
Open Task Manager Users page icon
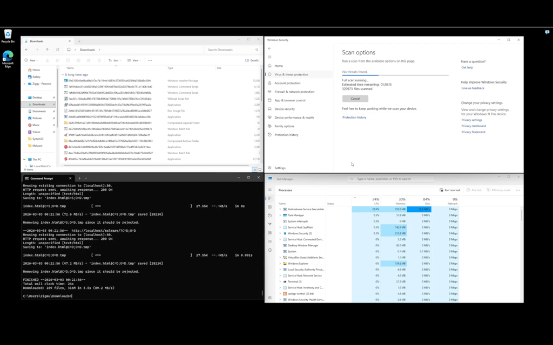click(x=270, y=233)
